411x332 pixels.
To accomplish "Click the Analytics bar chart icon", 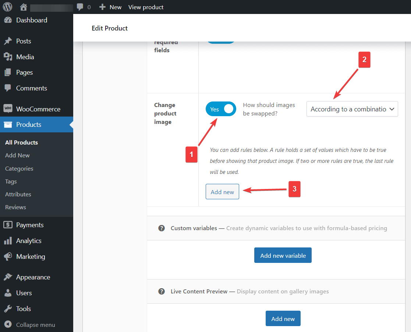I will [8, 240].
